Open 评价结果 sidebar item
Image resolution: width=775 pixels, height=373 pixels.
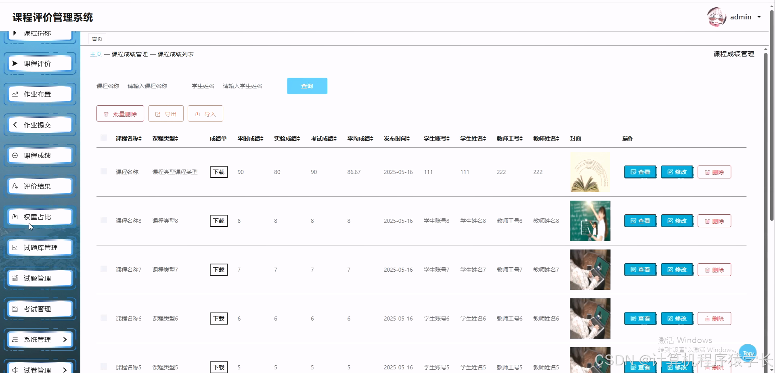coord(40,186)
